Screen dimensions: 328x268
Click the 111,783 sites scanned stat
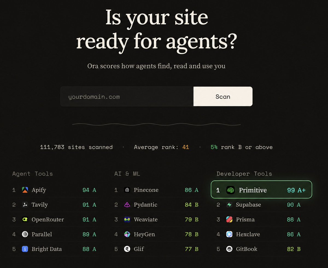pos(76,147)
